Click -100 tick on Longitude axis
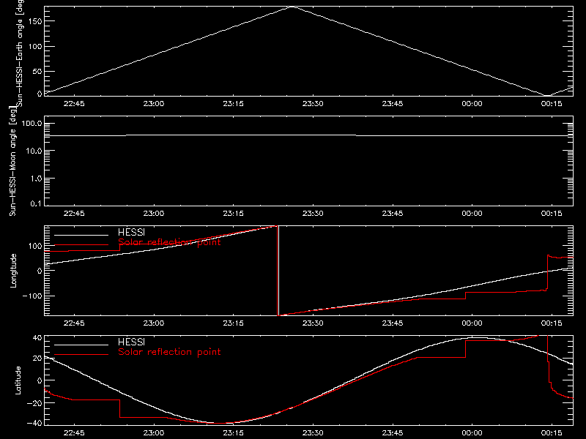 [32, 296]
